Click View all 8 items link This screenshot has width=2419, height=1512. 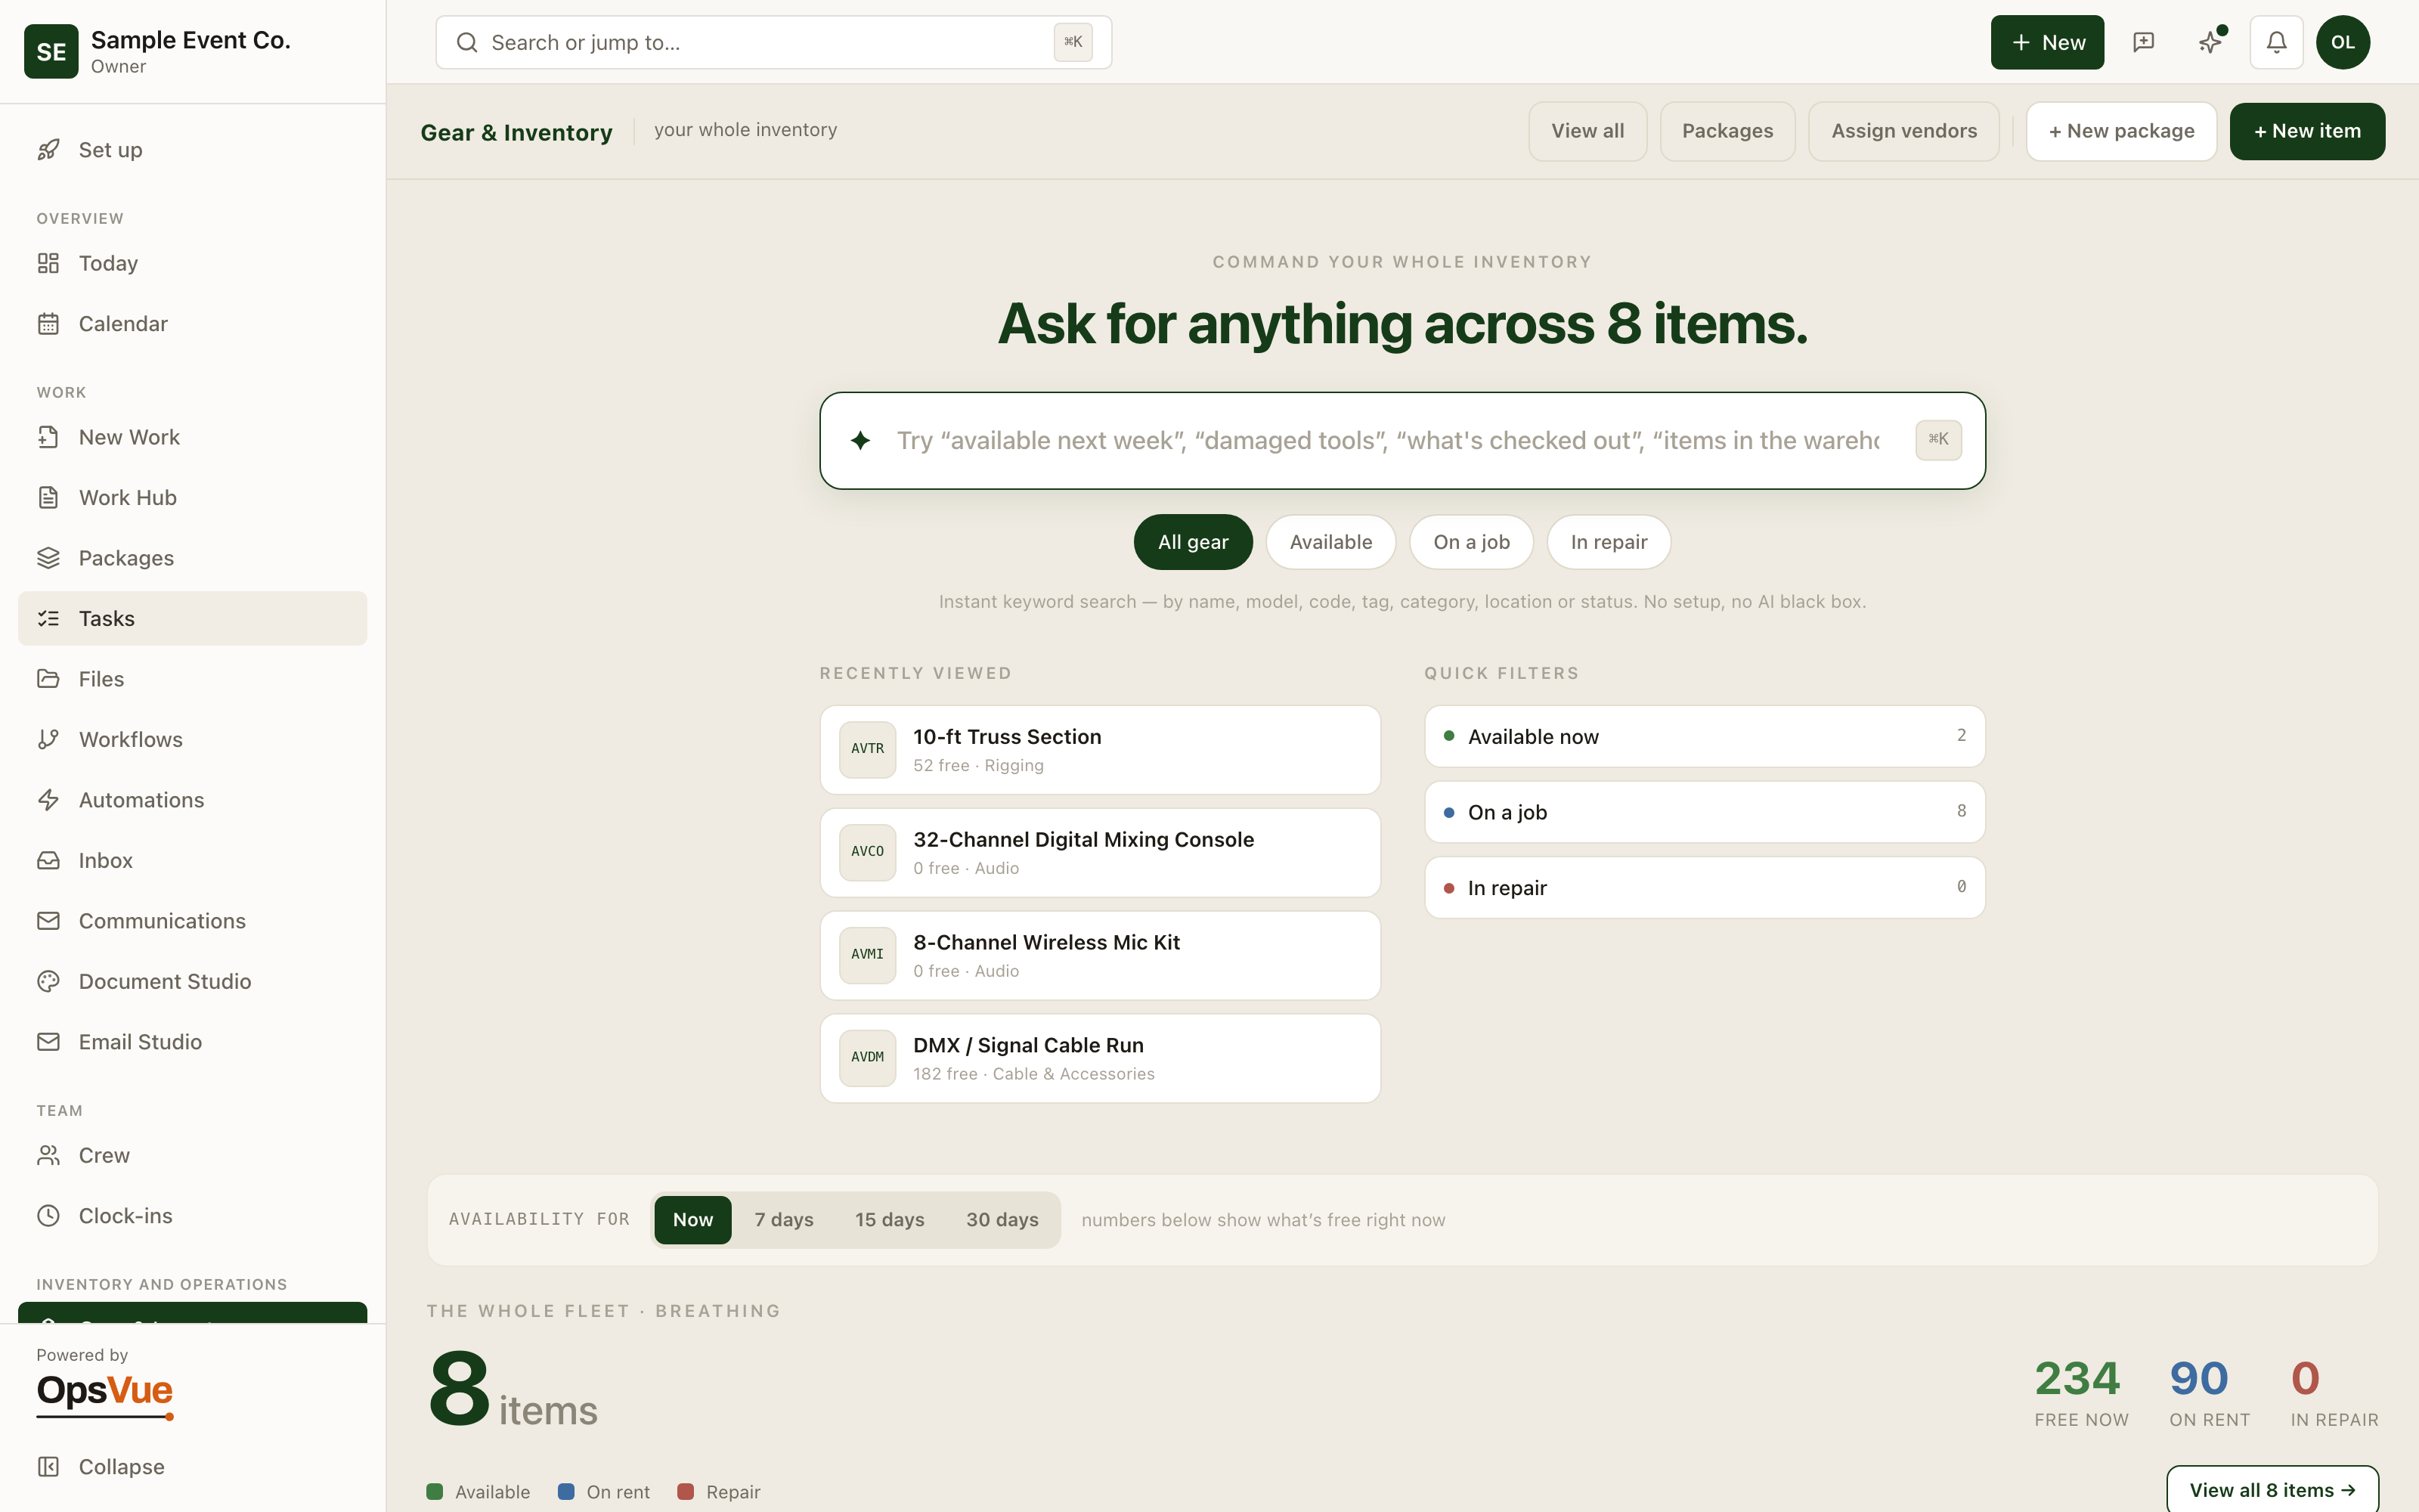2272,1490
